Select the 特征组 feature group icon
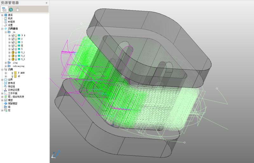This screenshot has height=163, width=254. point(6,86)
